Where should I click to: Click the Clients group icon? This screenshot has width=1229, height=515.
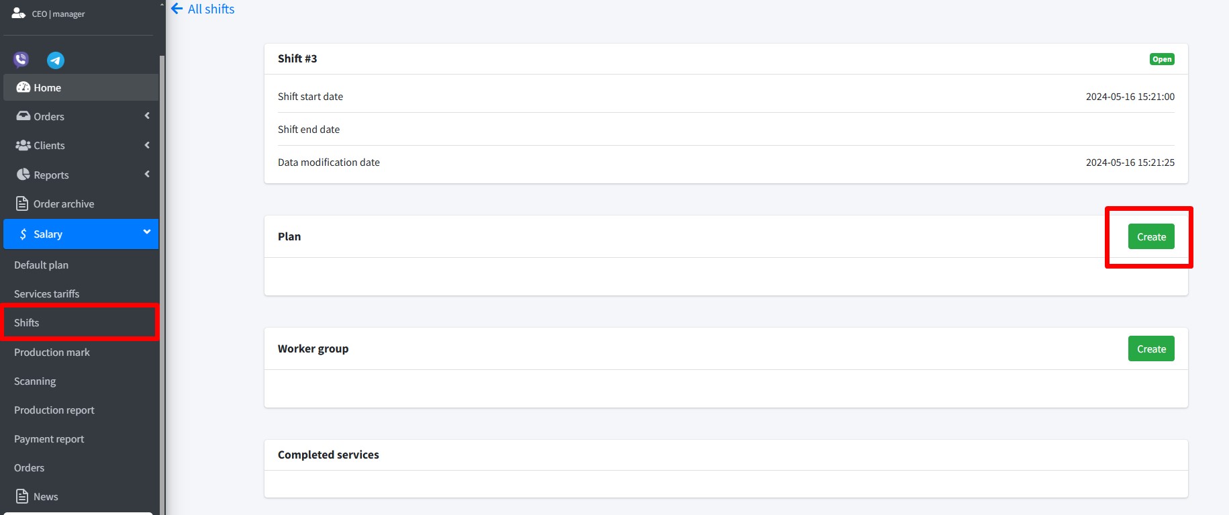click(x=23, y=145)
